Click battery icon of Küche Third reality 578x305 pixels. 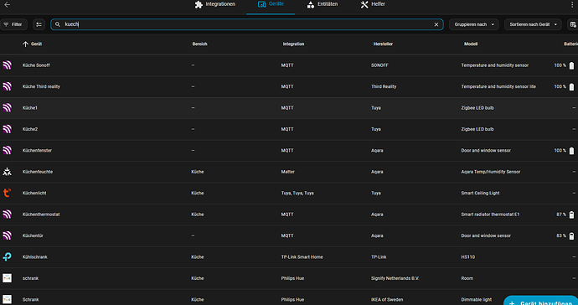[571, 87]
